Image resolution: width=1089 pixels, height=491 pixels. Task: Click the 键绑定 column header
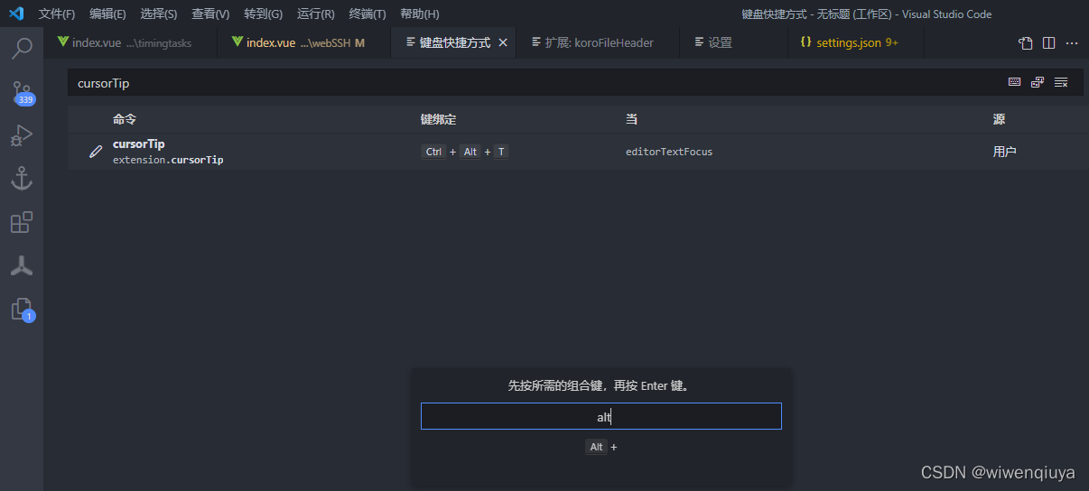(439, 119)
